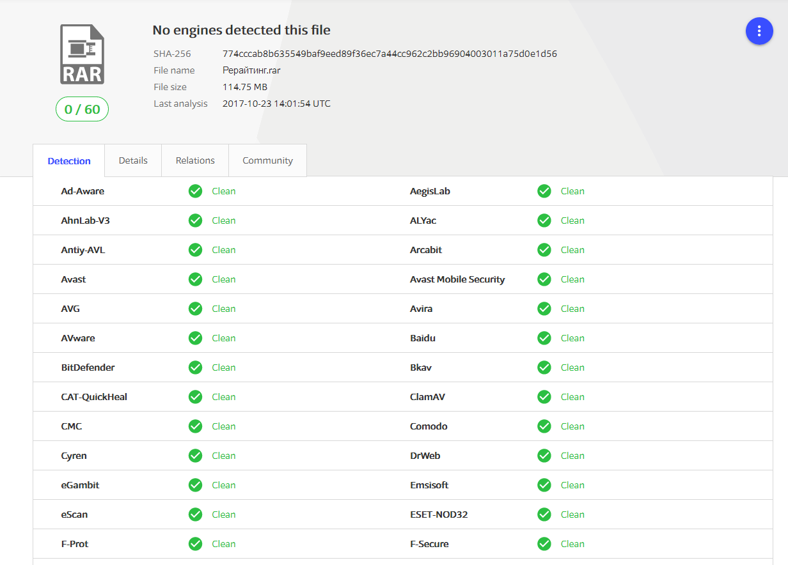Click the 'No engines detected this file' heading
This screenshot has height=565, width=788.
[241, 30]
